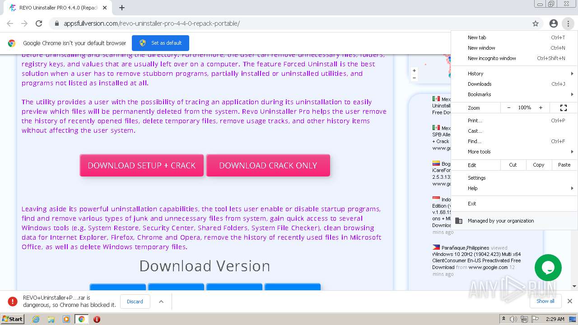
Task: Open a New window from the menu
Action: point(514,48)
